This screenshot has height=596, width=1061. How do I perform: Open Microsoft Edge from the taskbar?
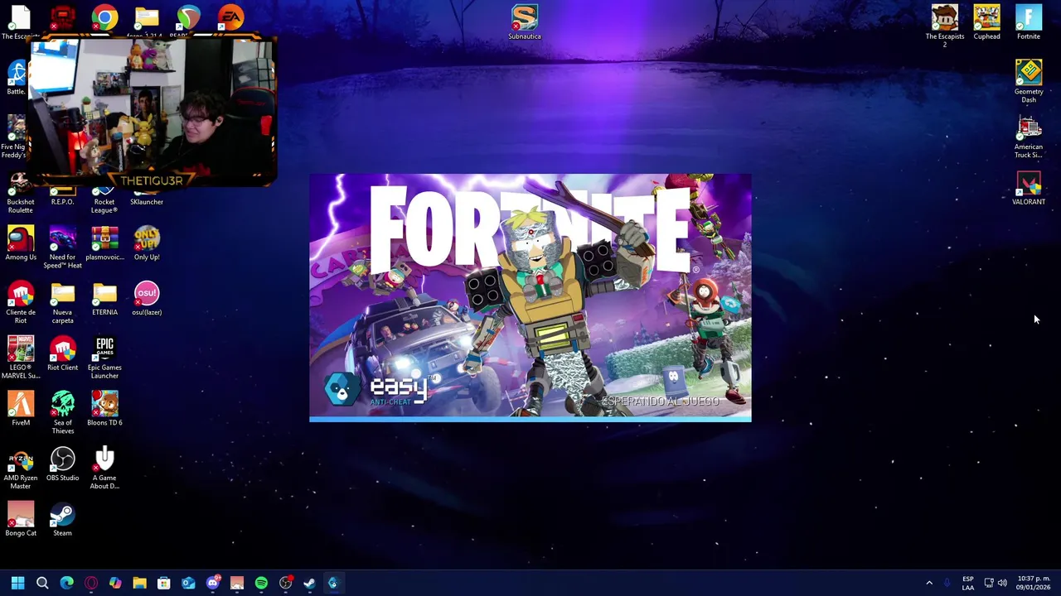[66, 583]
